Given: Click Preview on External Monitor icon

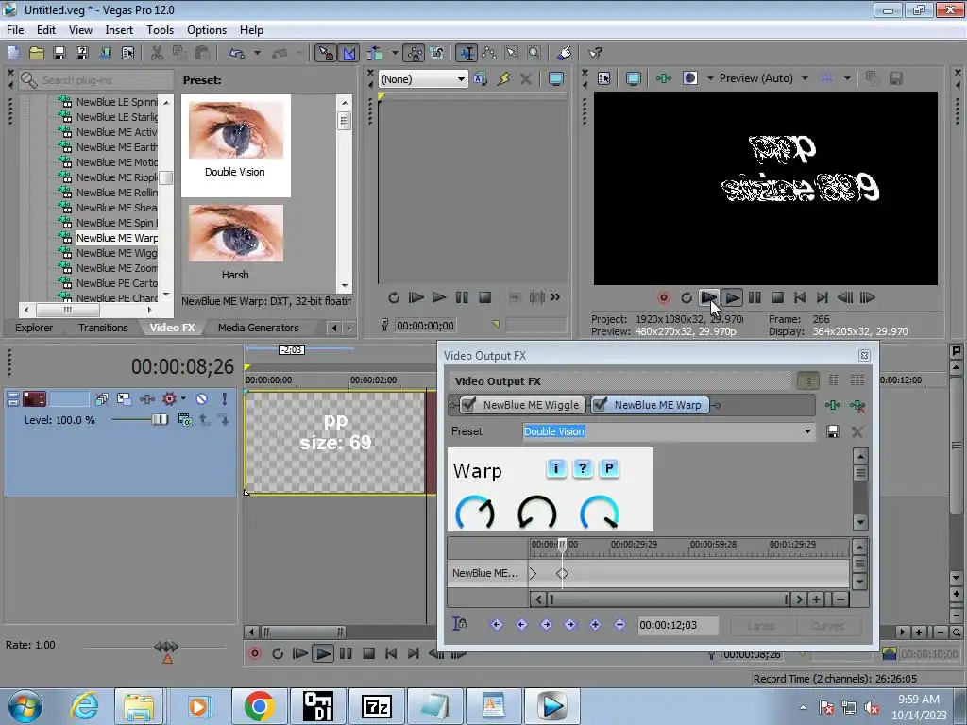Looking at the screenshot, I should 634,78.
